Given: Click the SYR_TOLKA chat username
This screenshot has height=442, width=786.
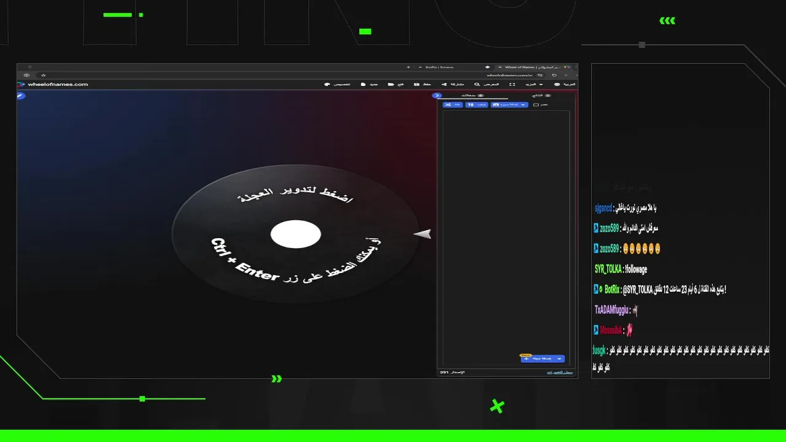Looking at the screenshot, I should 608,269.
